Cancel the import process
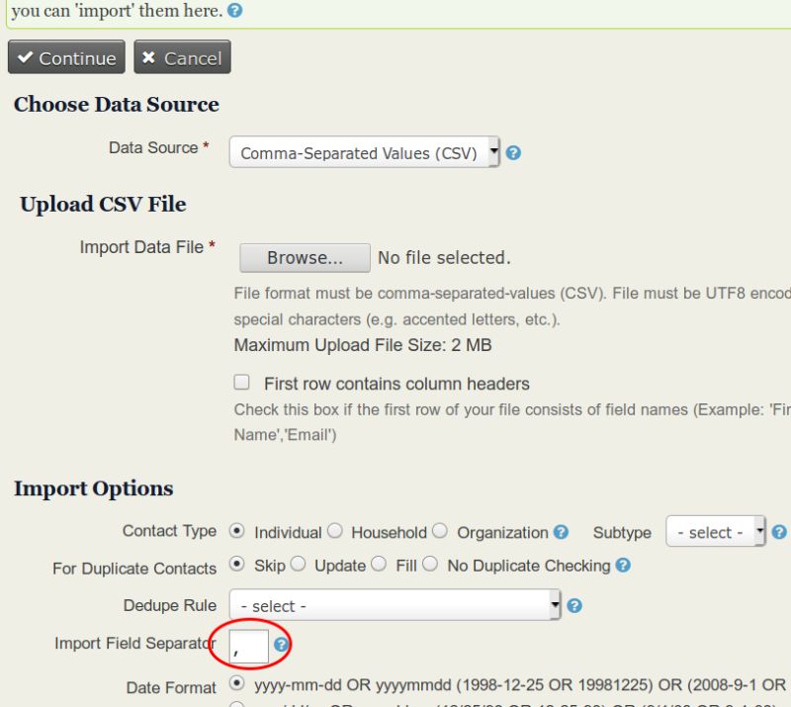 pyautogui.click(x=182, y=57)
